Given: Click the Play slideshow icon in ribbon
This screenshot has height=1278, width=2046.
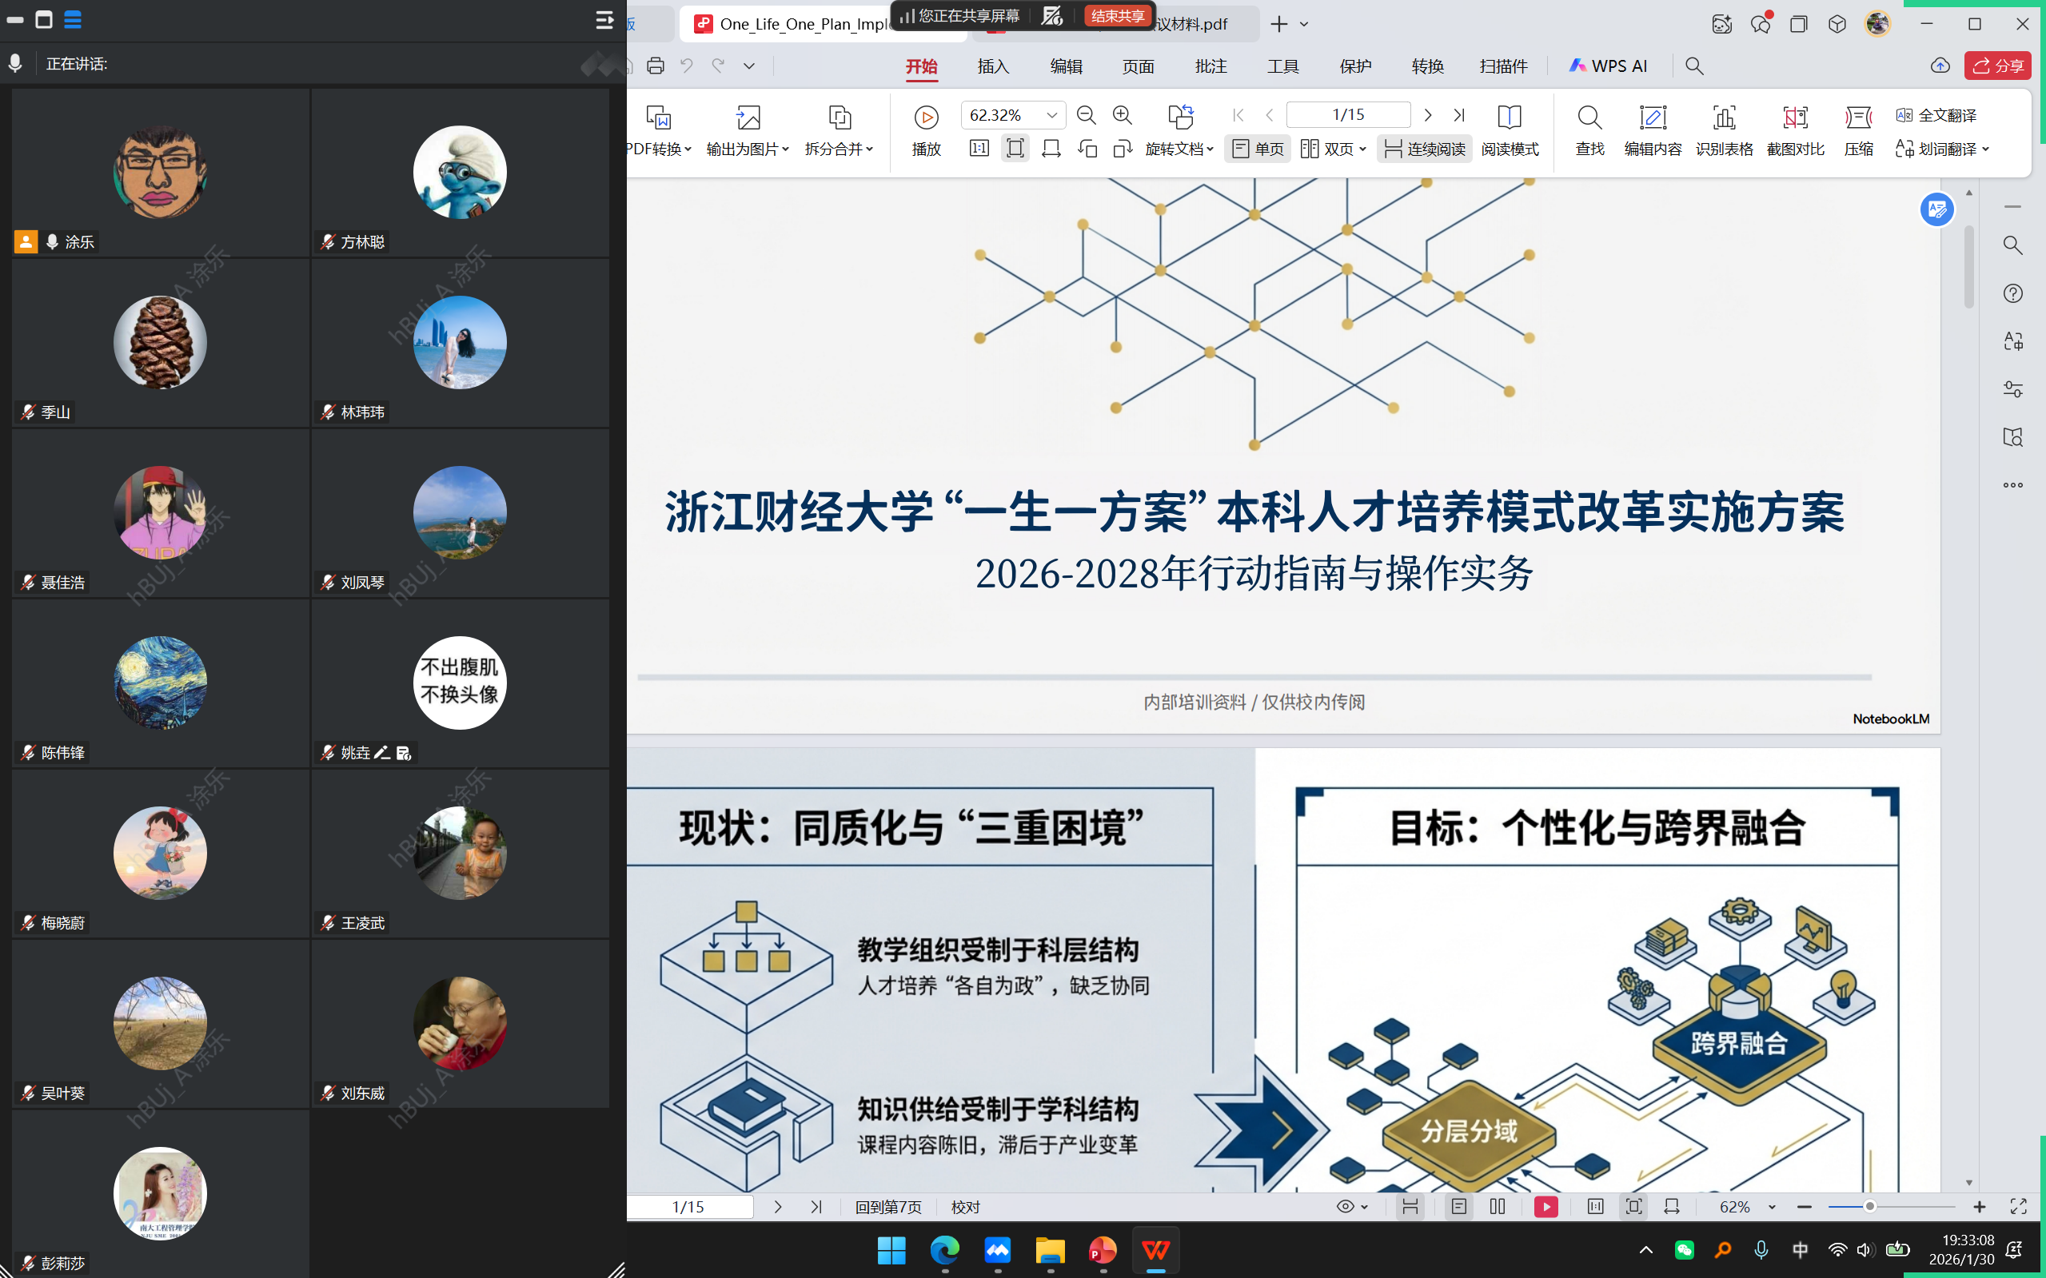Looking at the screenshot, I should point(926,117).
